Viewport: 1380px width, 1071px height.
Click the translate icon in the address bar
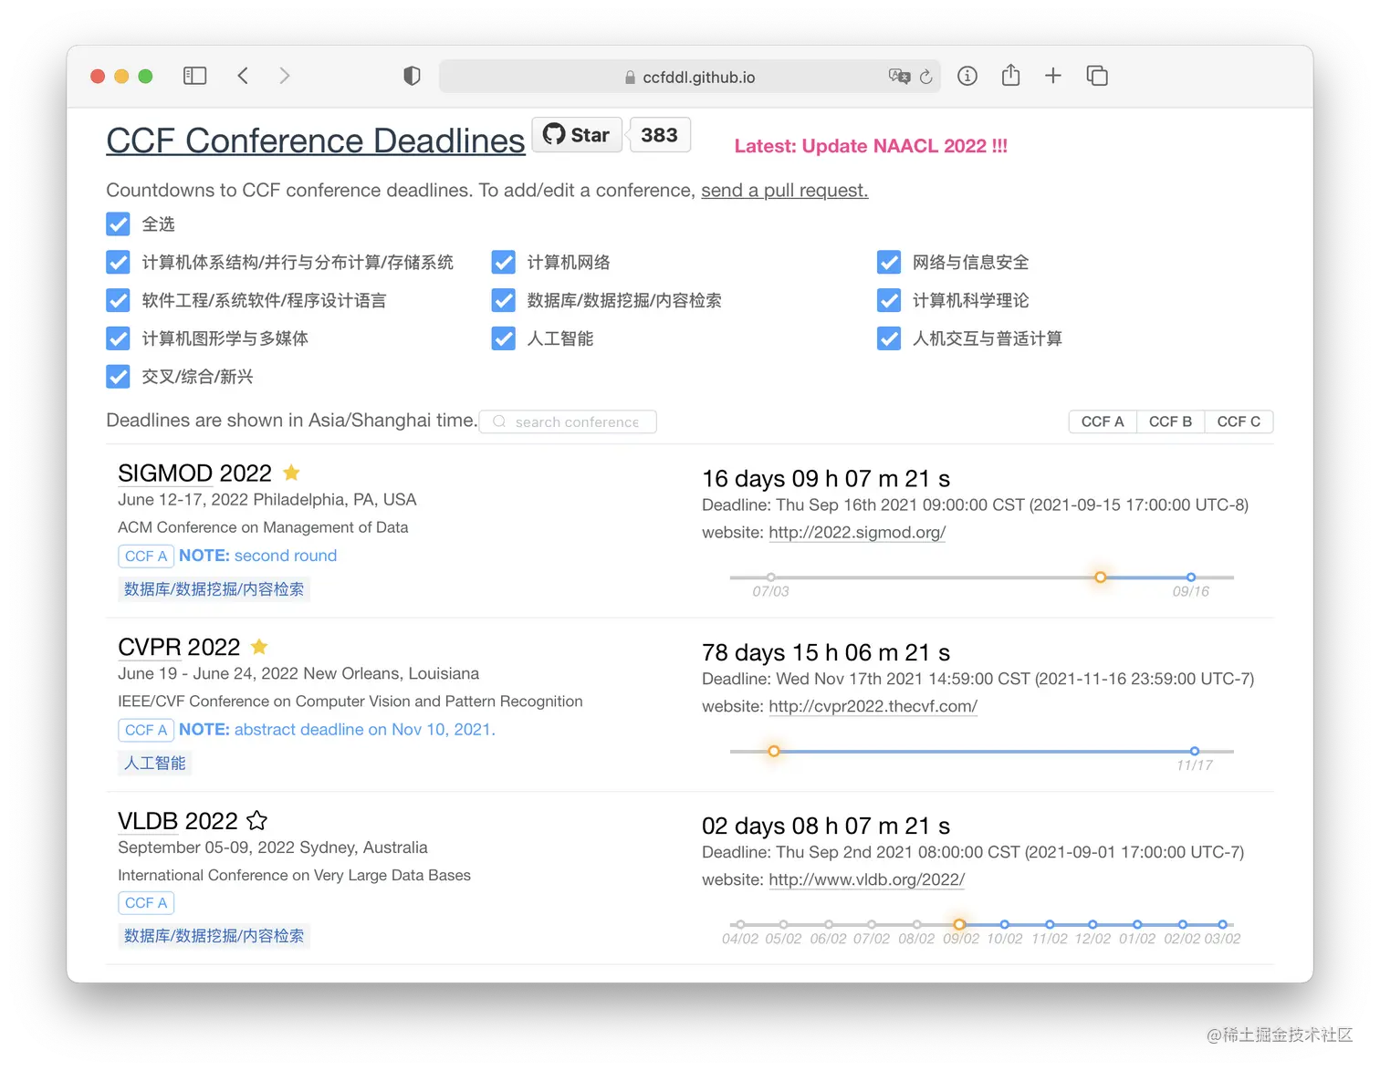[900, 77]
